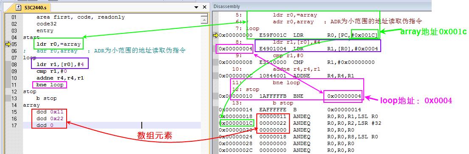The image size is (469, 154).
Task: Click the 'start' label on line 04
Action: (31, 38)
